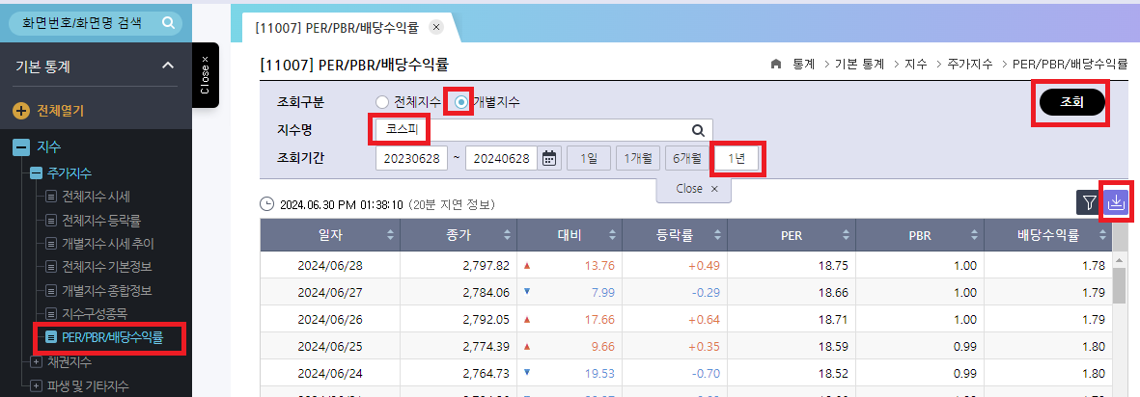Screen dimensions: 1140x397
Task: Click the end date field 20240628
Action: [501, 158]
